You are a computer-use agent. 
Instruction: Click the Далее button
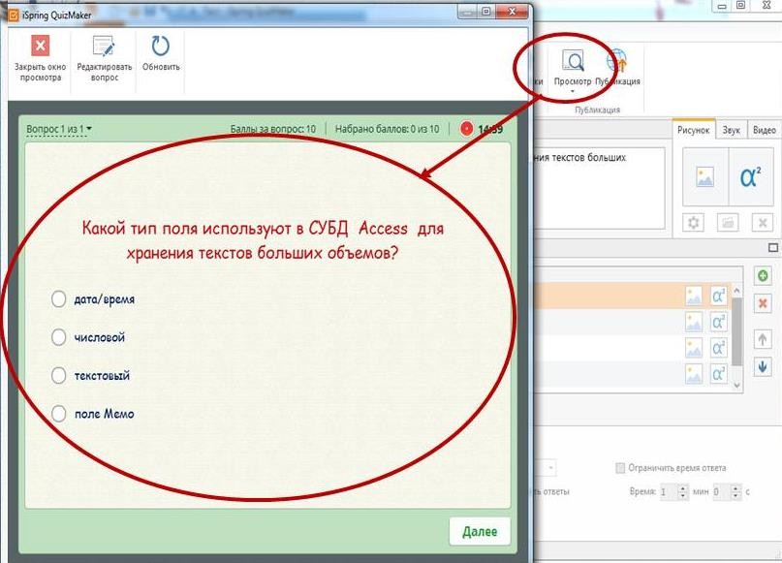(480, 532)
